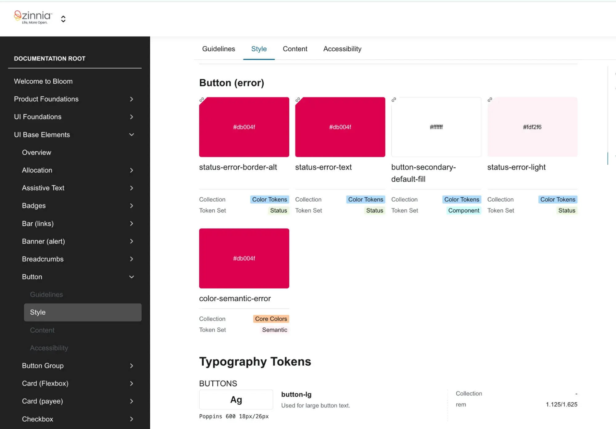Copy link icon for status-error-border-alt swatch
This screenshot has width=616, height=429.
(202, 100)
